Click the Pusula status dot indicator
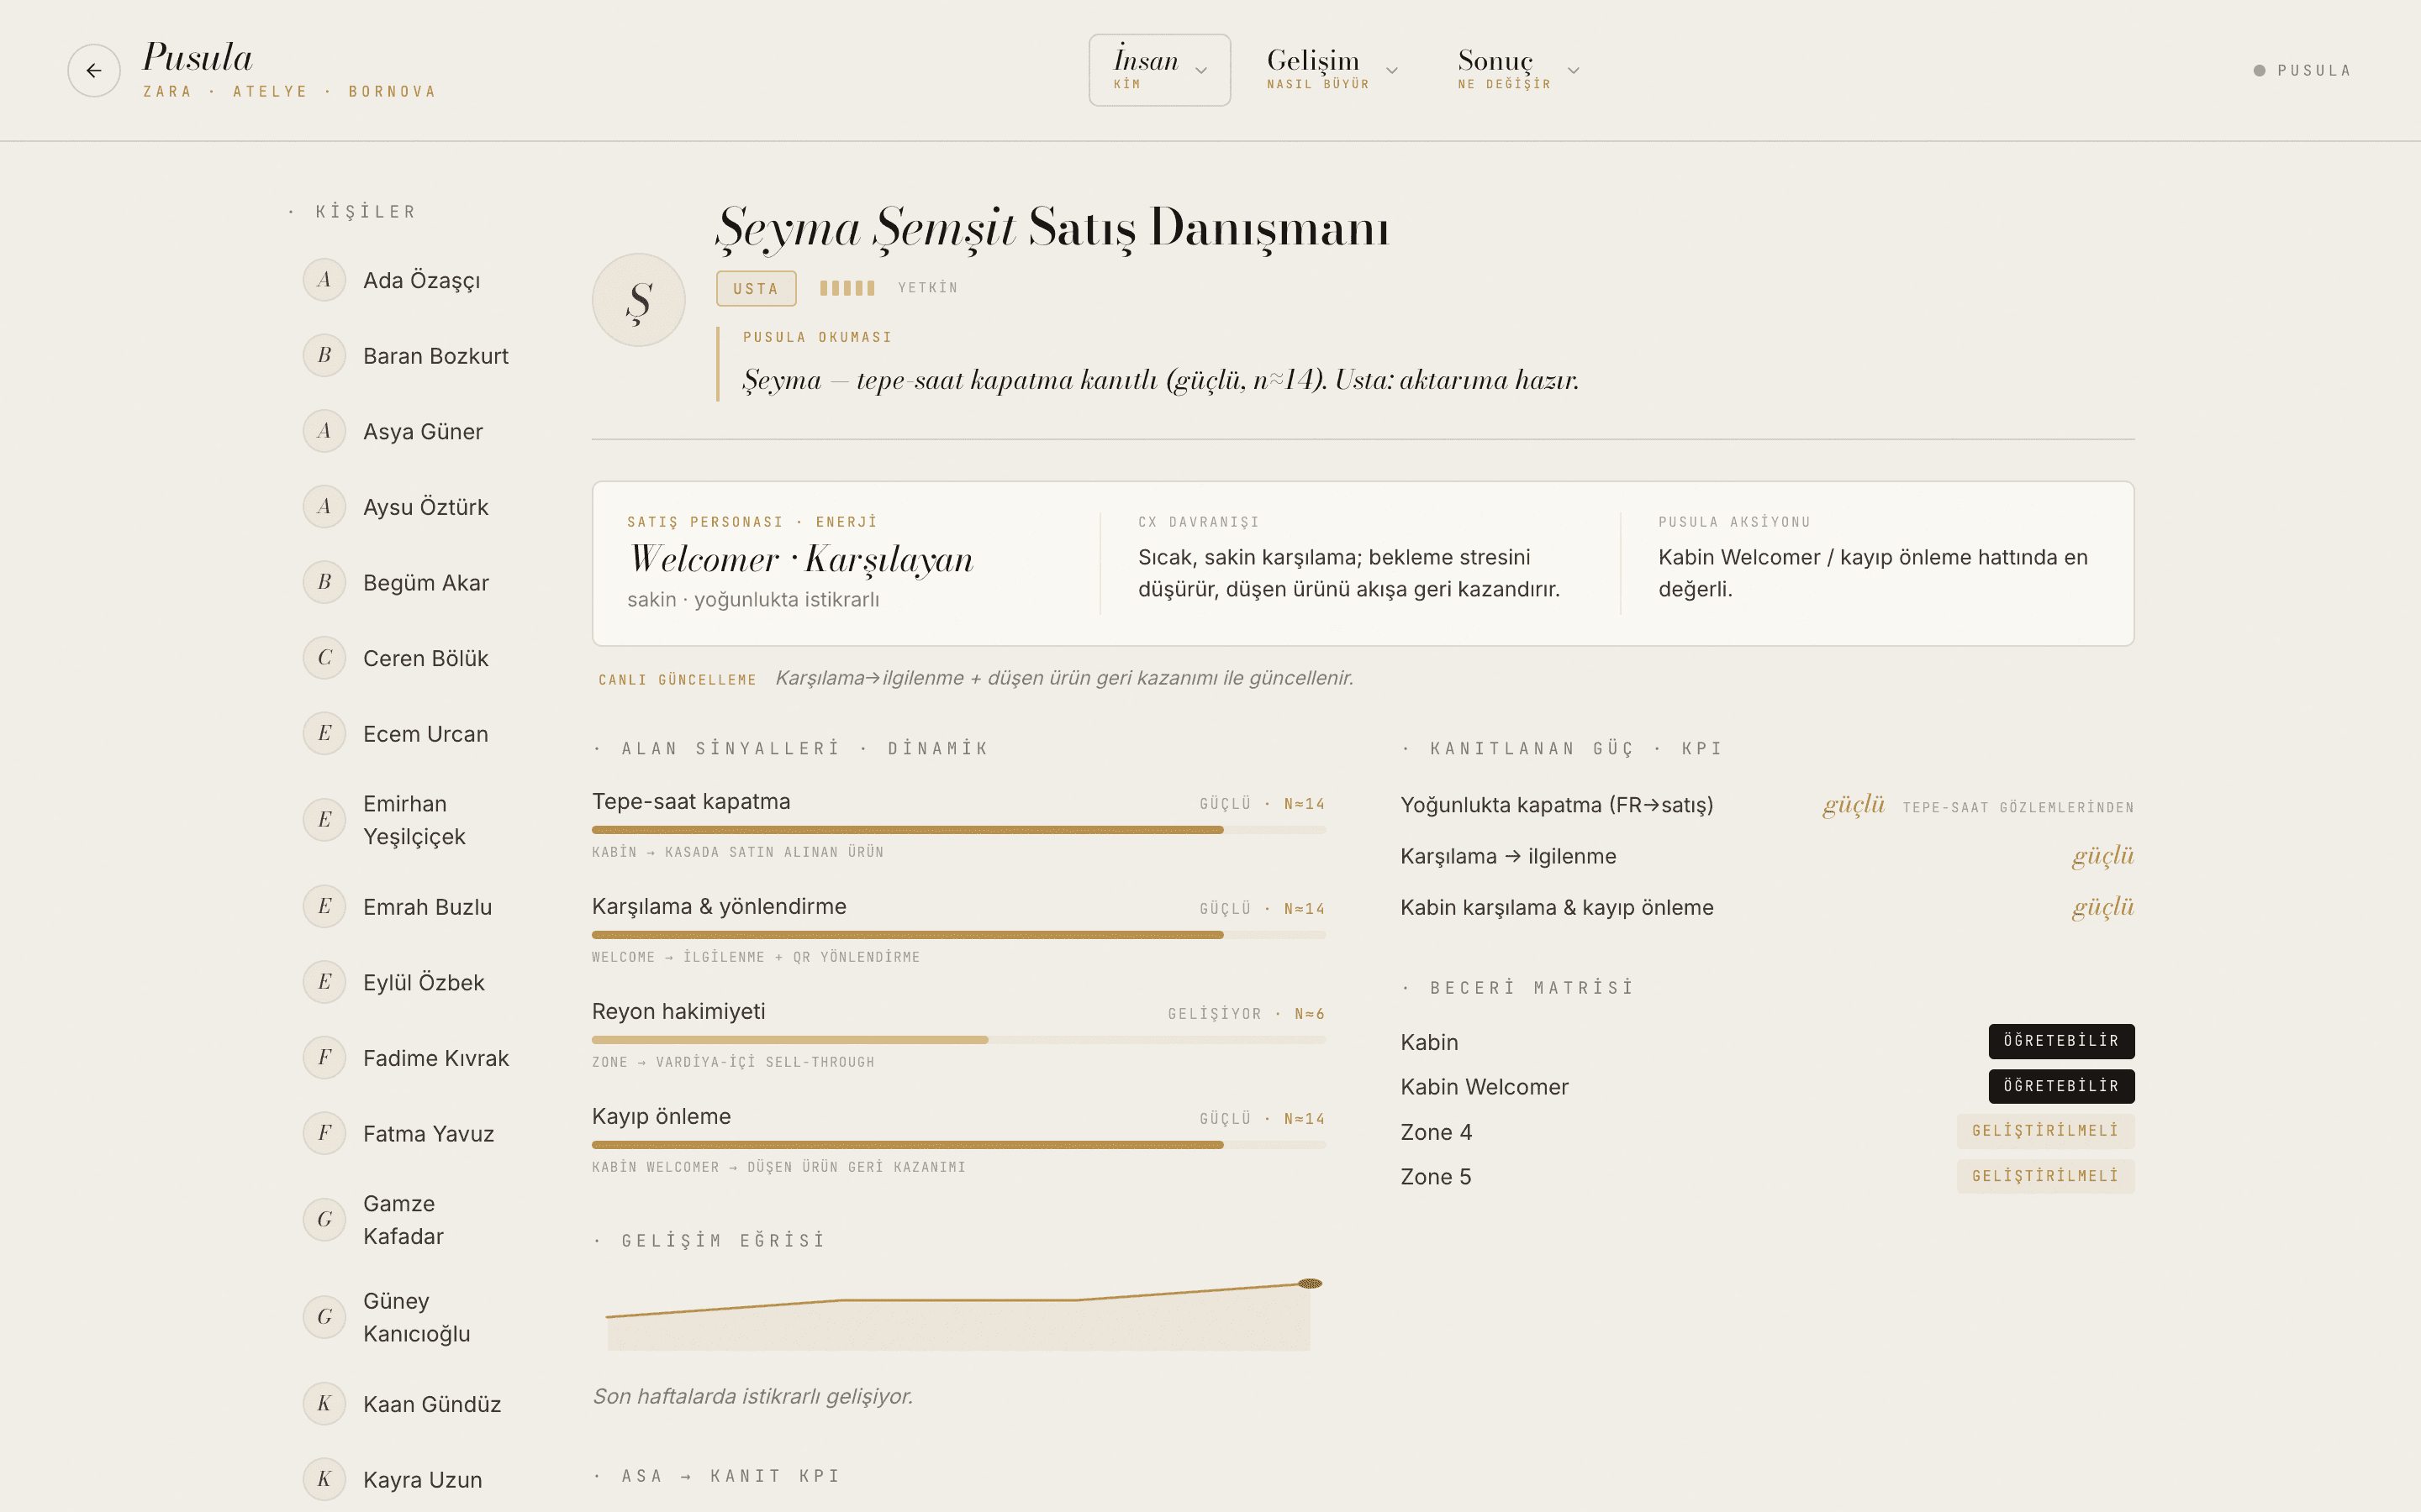 tap(2259, 71)
